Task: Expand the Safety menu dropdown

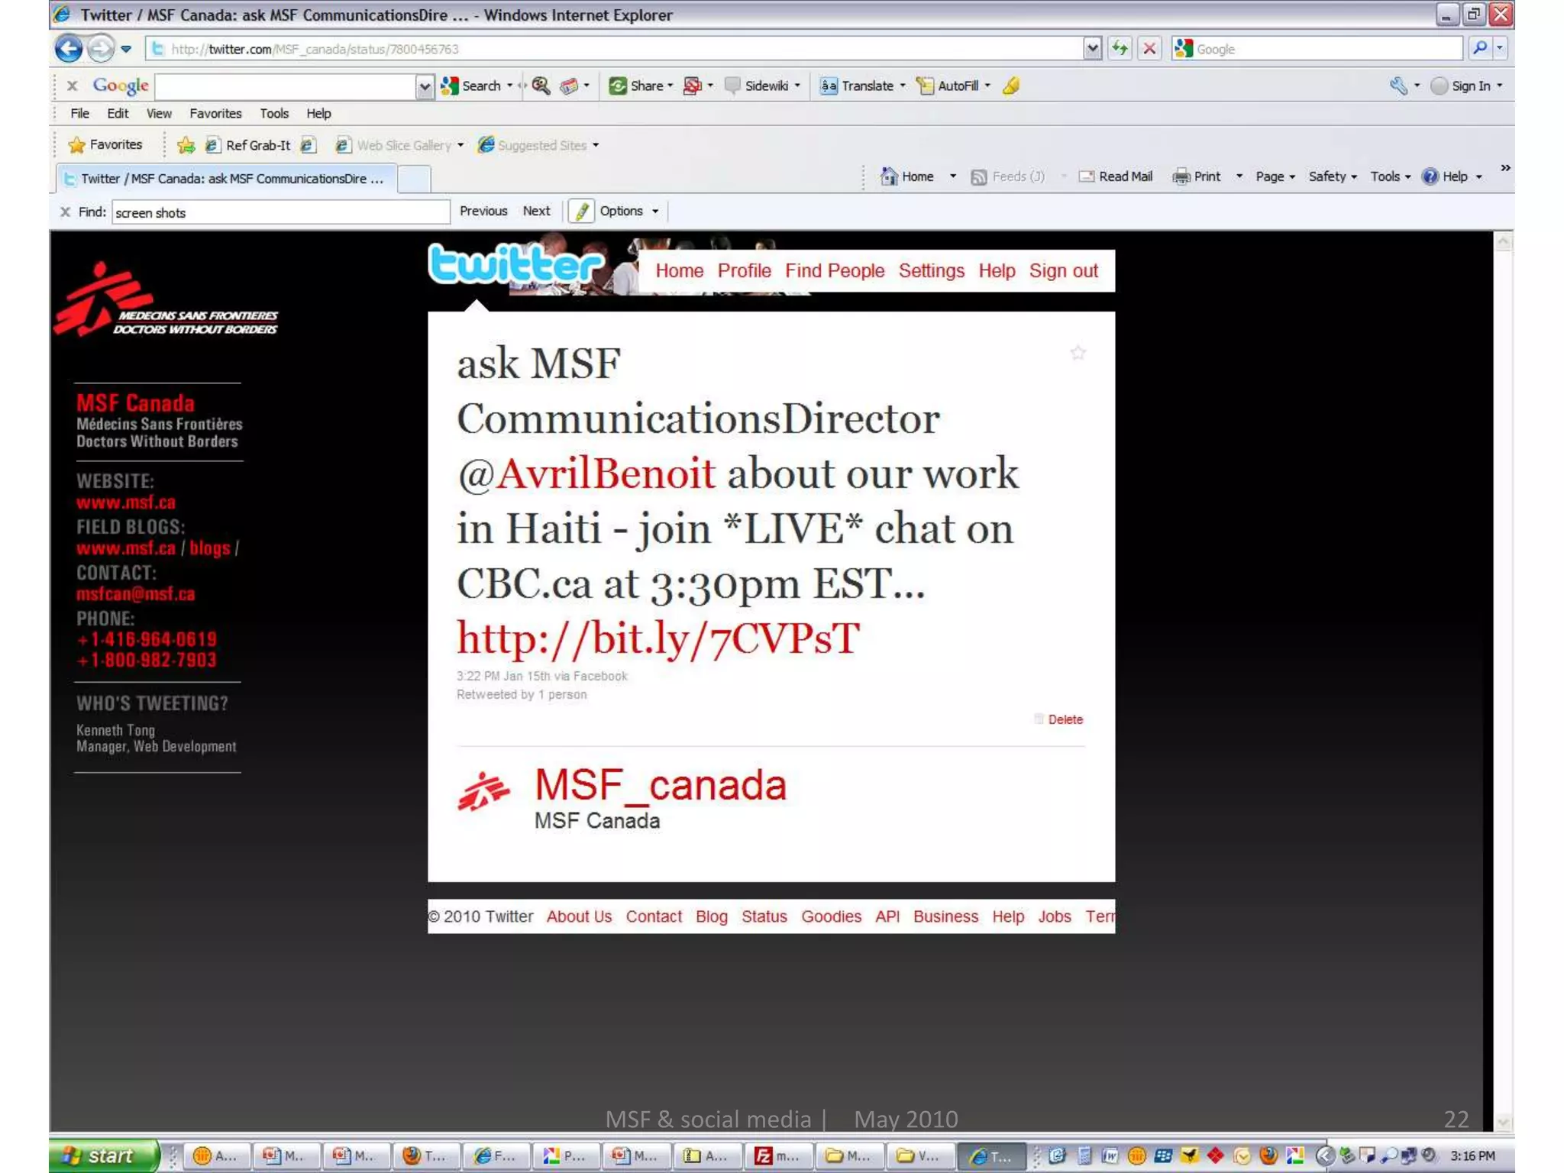Action: pyautogui.click(x=1333, y=176)
